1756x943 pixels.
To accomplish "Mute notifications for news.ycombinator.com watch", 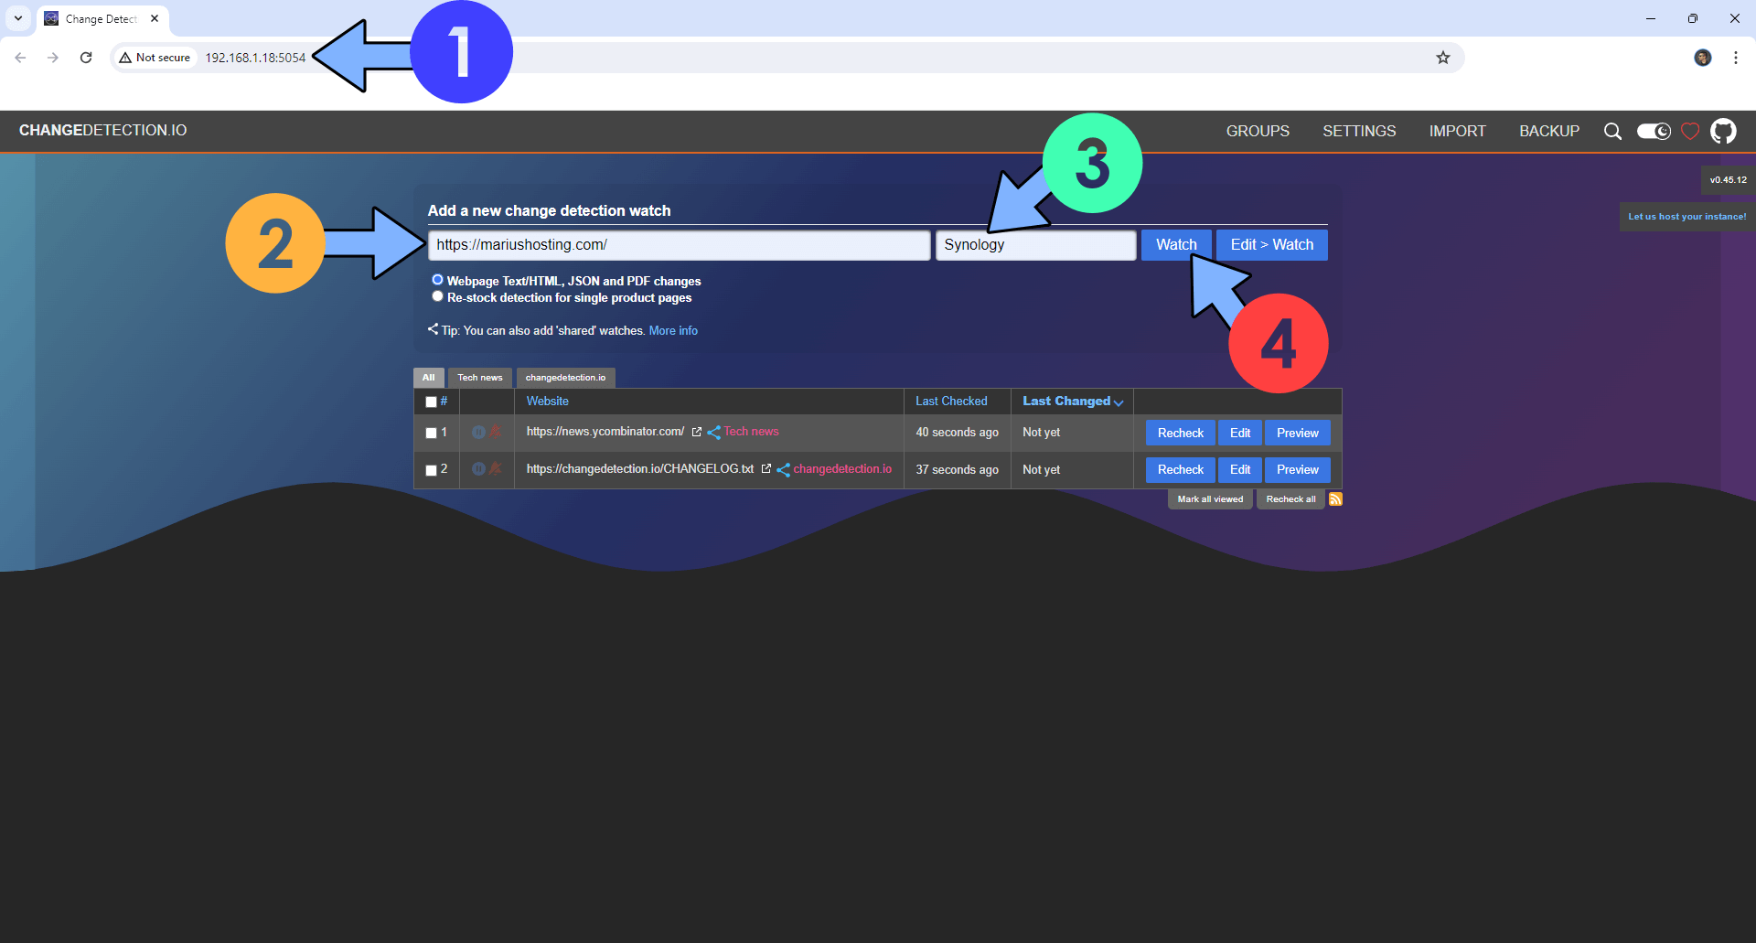I will tap(495, 432).
